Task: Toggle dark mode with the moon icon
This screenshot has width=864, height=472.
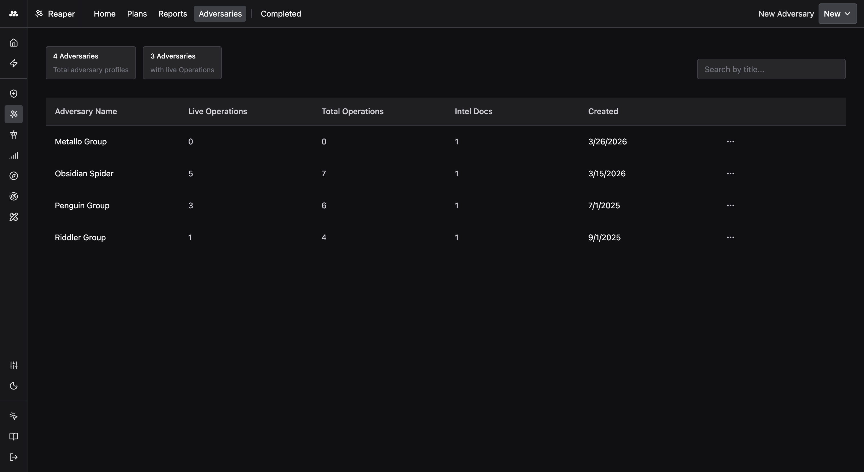Action: pos(13,386)
